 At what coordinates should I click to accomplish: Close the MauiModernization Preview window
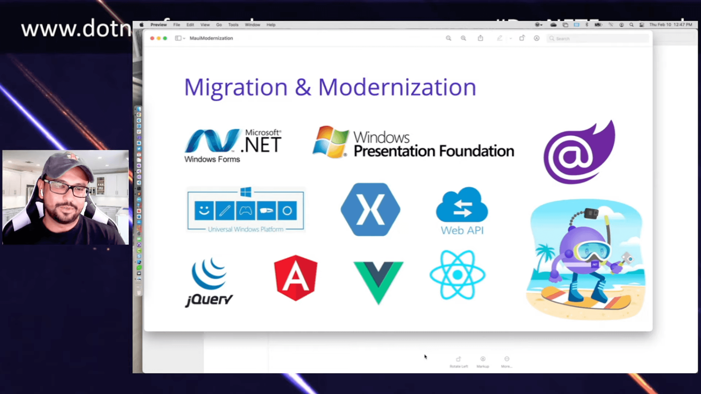pos(152,38)
